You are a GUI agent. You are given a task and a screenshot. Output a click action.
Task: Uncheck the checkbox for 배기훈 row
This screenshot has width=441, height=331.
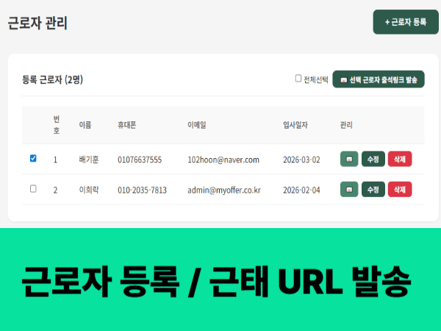(33, 158)
